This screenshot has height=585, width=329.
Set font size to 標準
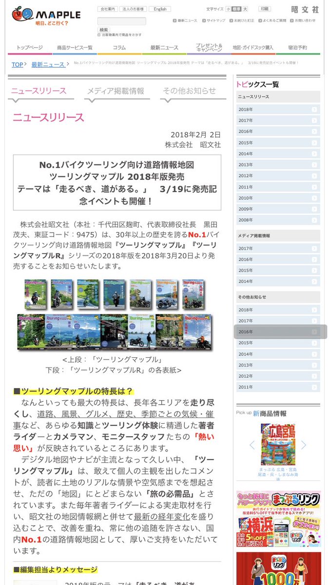coord(236,9)
